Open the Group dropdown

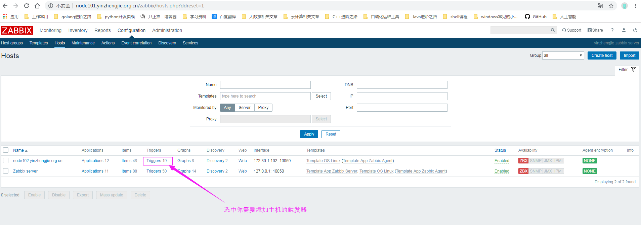[563, 55]
